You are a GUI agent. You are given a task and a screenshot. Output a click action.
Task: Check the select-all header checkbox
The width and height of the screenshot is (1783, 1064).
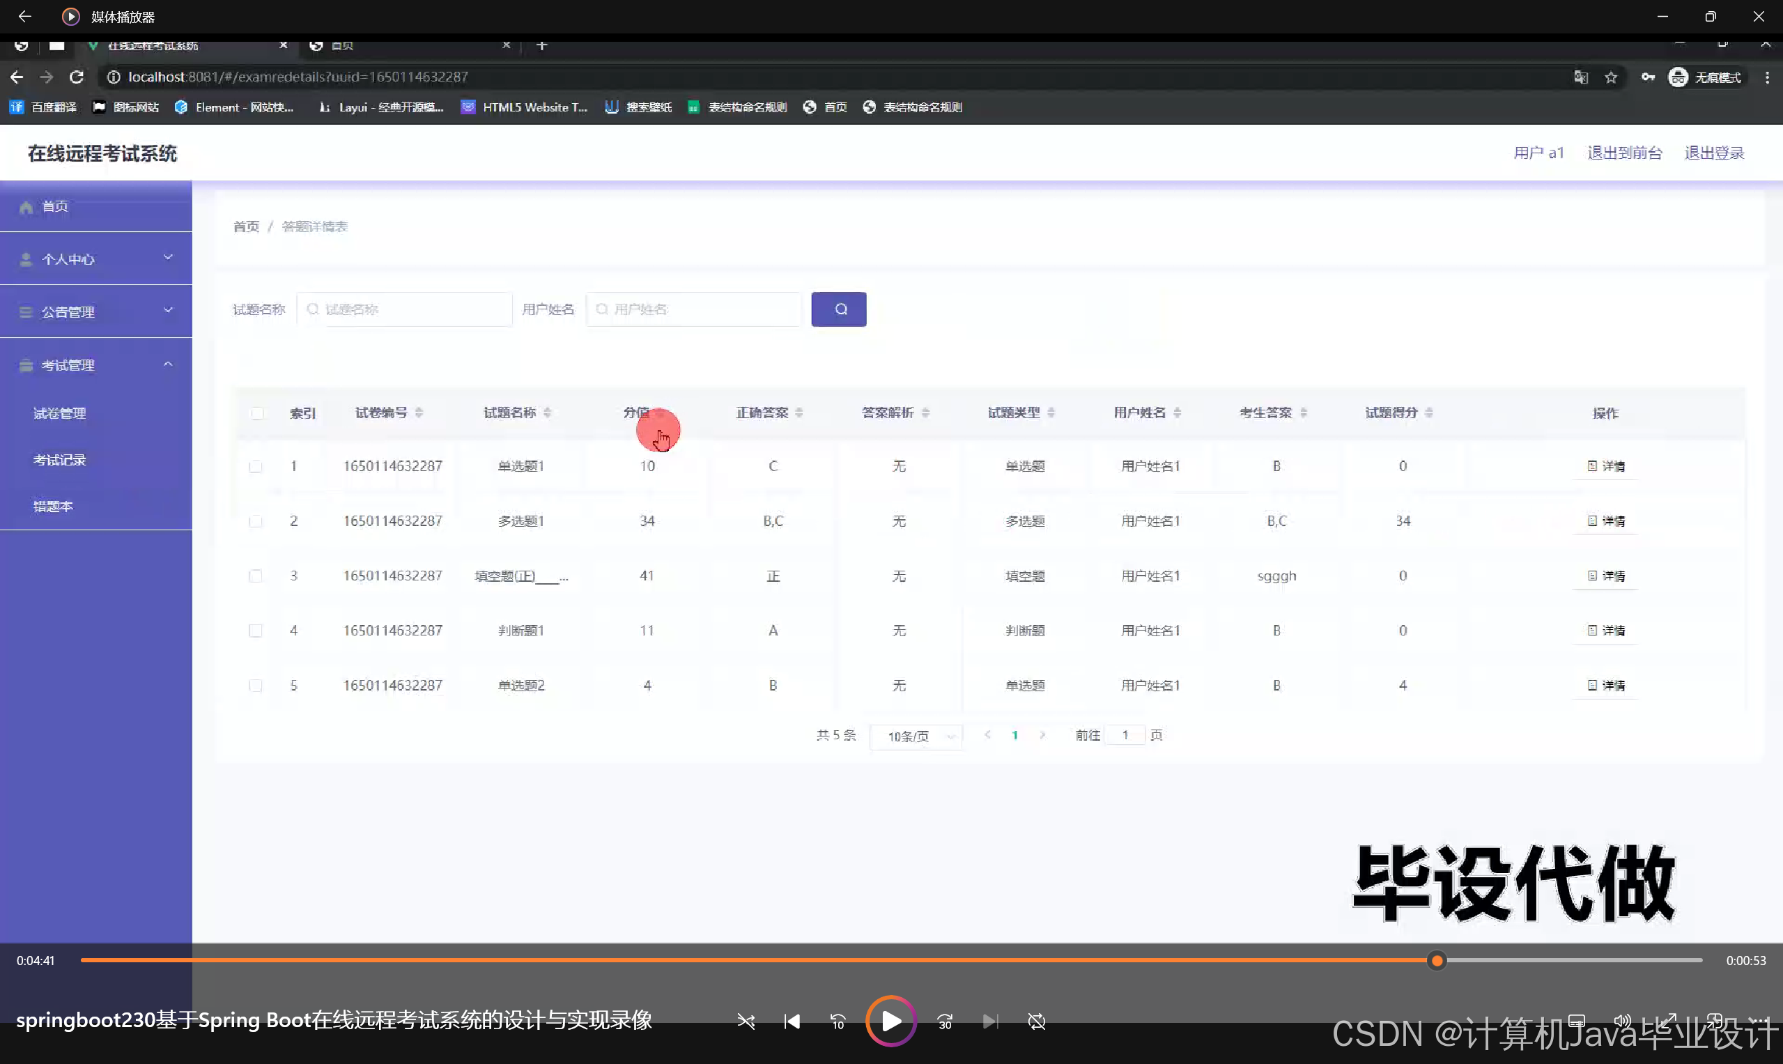point(256,413)
